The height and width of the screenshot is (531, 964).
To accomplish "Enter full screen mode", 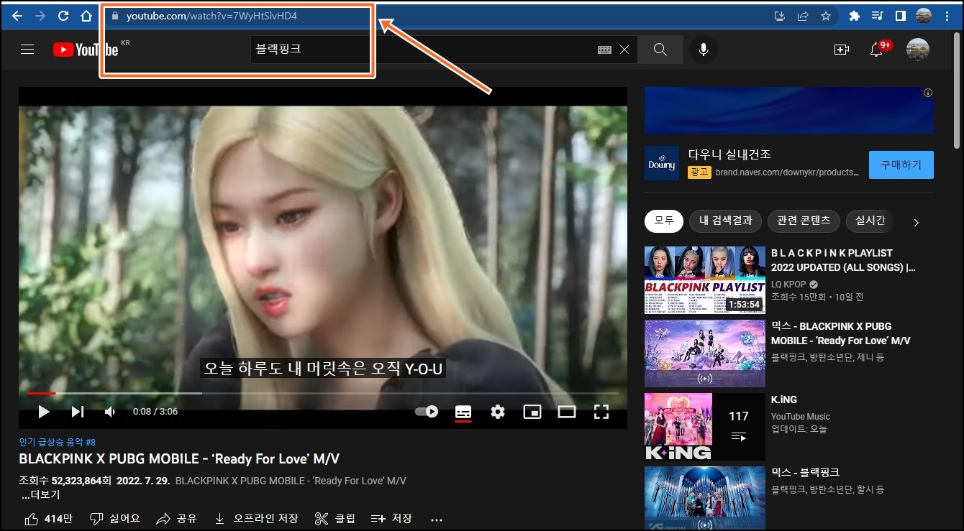I will (601, 412).
